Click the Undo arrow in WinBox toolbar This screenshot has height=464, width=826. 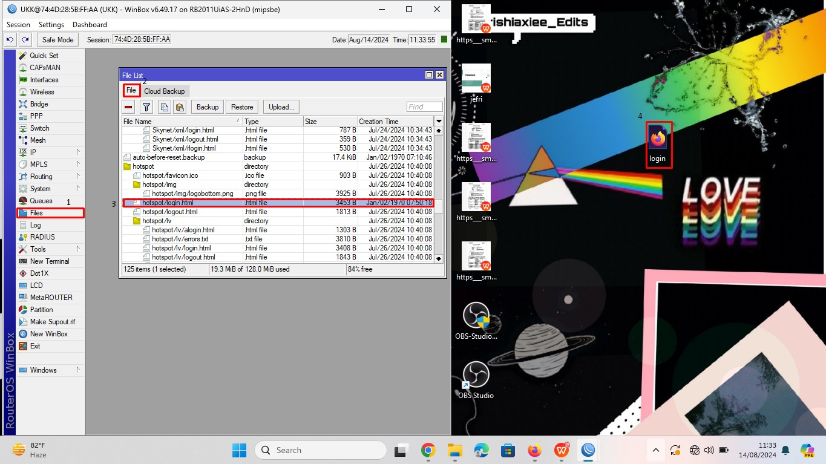(10, 39)
